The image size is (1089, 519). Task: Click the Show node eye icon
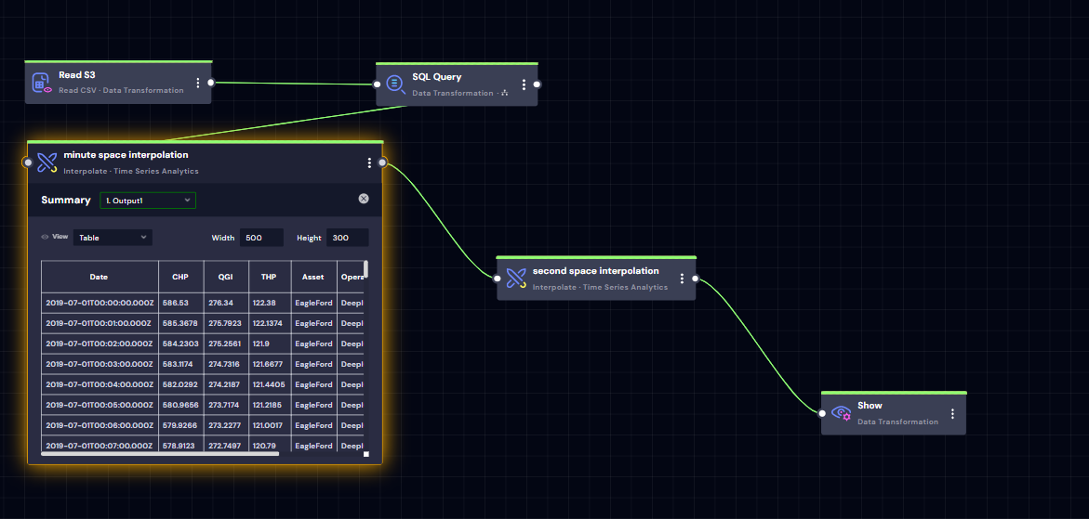[x=841, y=414]
